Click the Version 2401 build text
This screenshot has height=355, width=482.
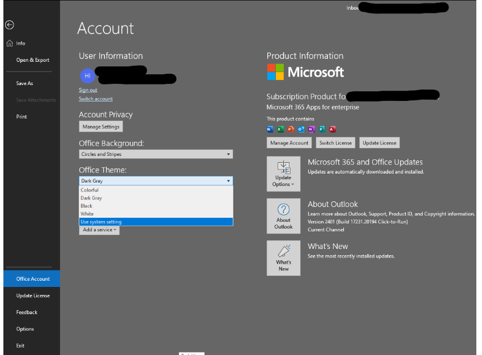[x=358, y=222]
